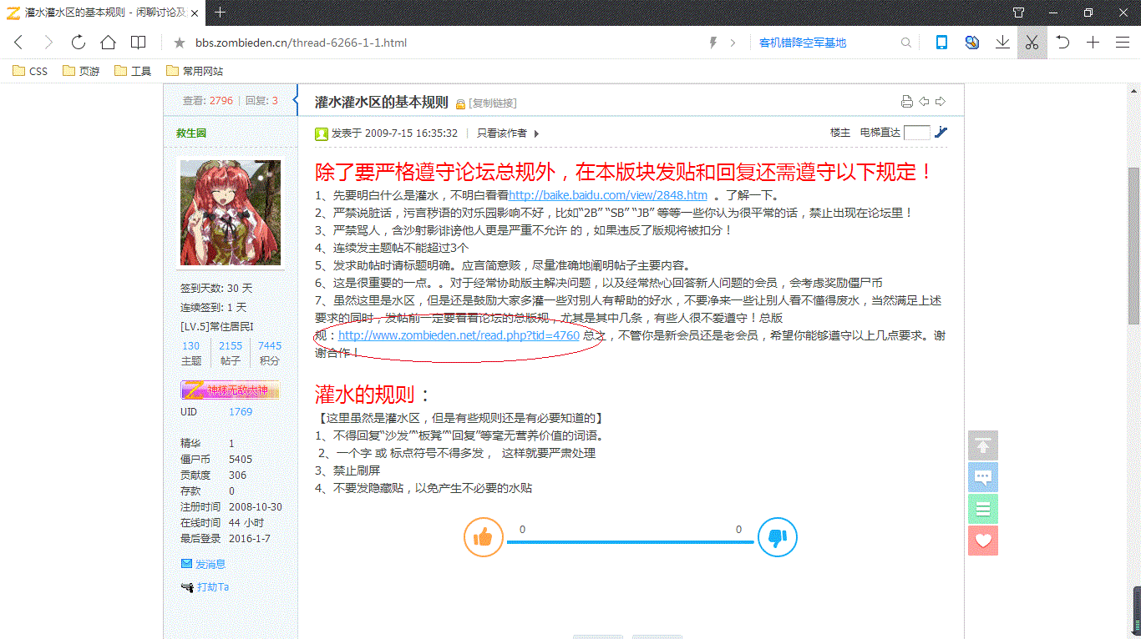Open the browser hamburger main menu
1141x639 pixels.
point(1123,43)
